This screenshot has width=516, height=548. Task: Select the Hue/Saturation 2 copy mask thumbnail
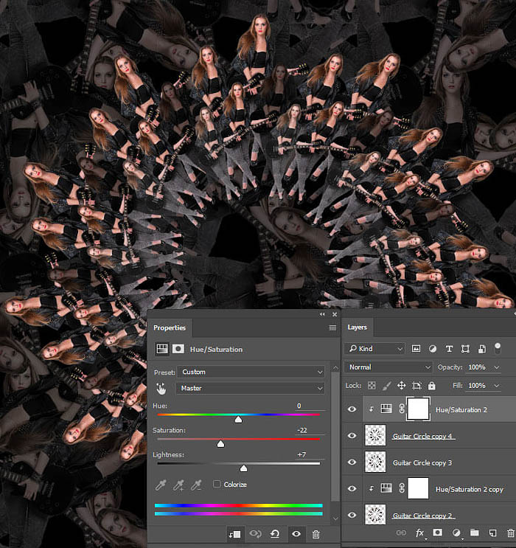(x=418, y=488)
